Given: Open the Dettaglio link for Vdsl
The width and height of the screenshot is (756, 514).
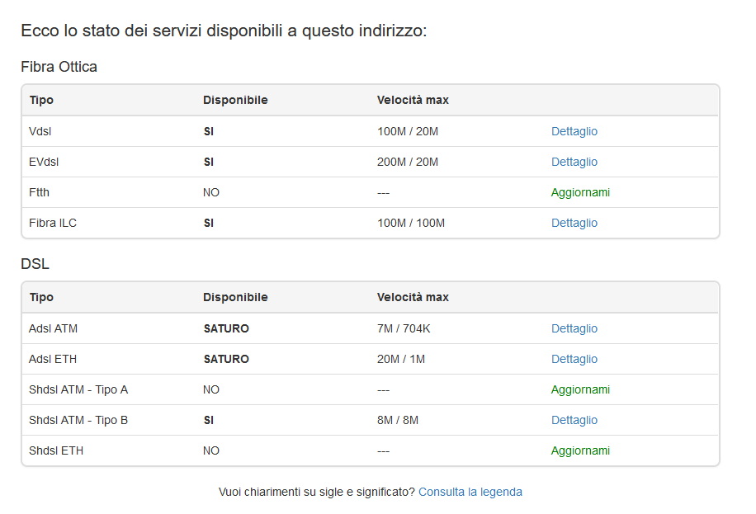Looking at the screenshot, I should click(x=574, y=131).
